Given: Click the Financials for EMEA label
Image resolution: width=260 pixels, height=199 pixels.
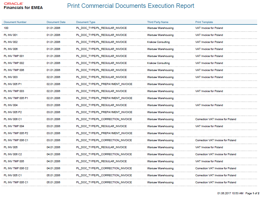Looking at the screenshot, I should point(23,8).
